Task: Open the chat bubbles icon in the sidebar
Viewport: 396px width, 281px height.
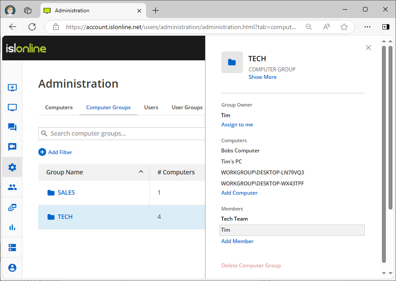Action: (x=12, y=127)
